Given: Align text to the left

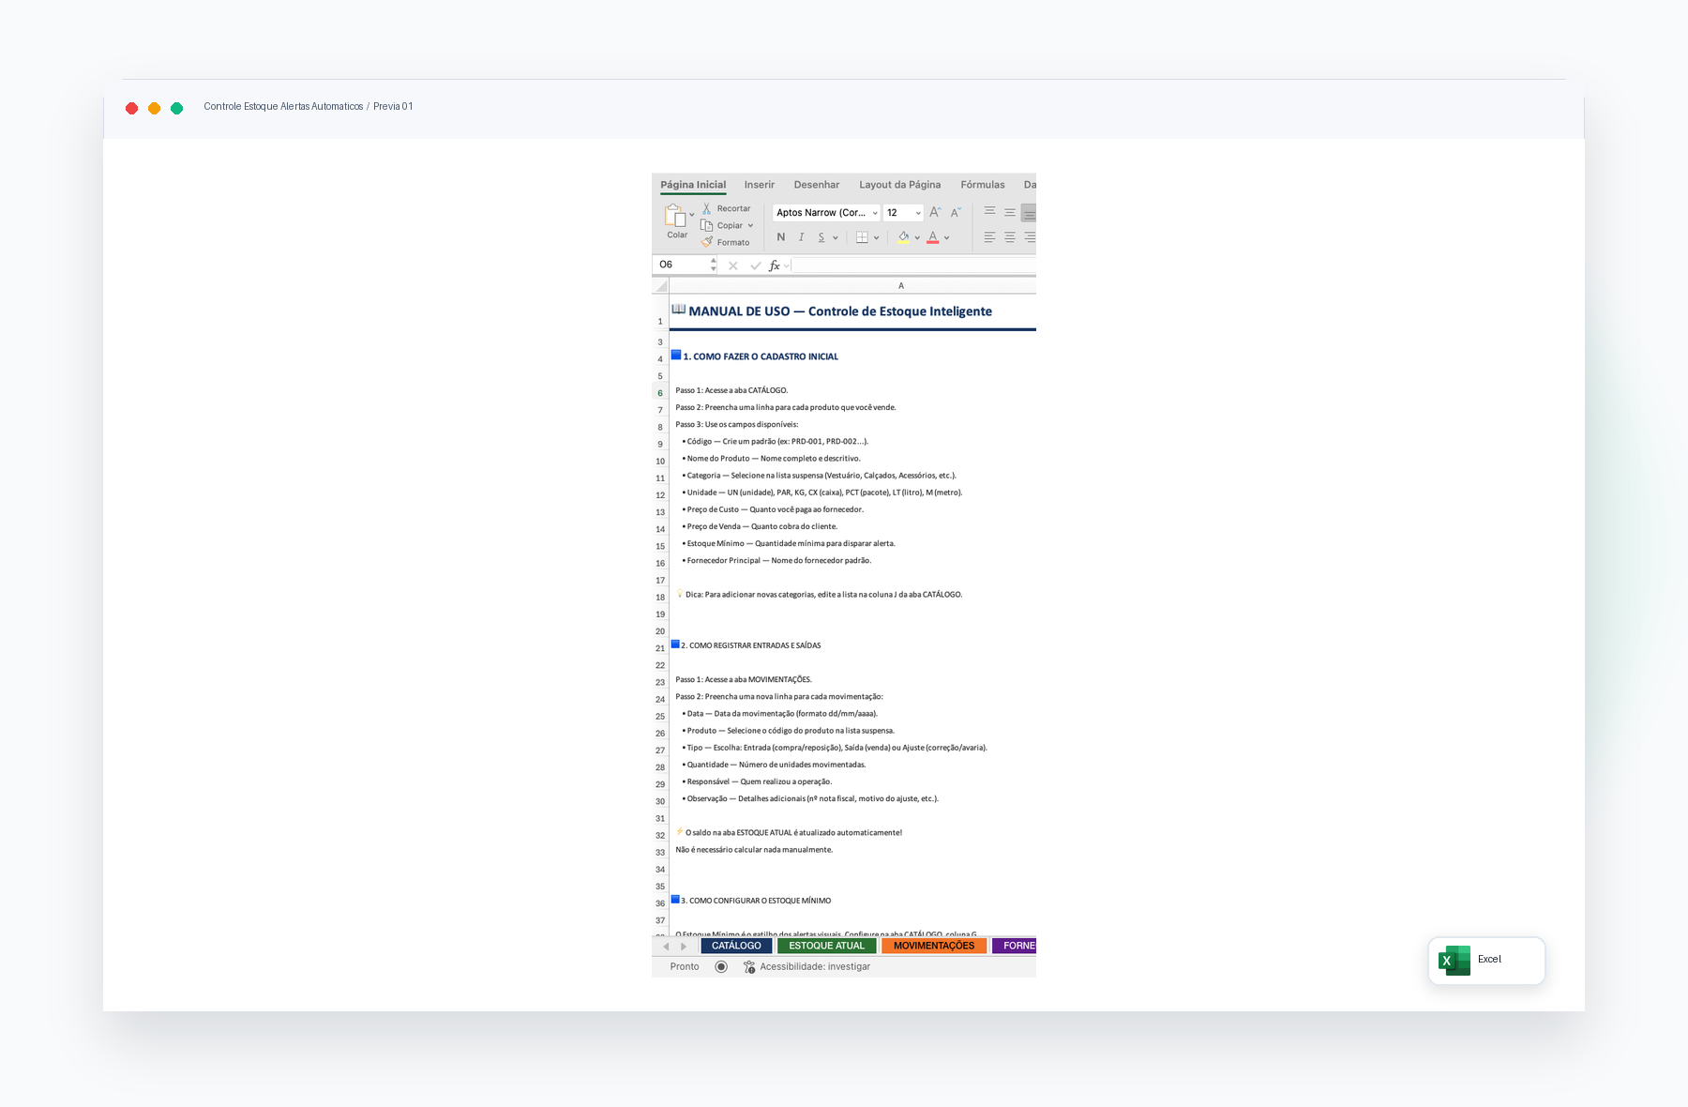Looking at the screenshot, I should click(x=989, y=237).
